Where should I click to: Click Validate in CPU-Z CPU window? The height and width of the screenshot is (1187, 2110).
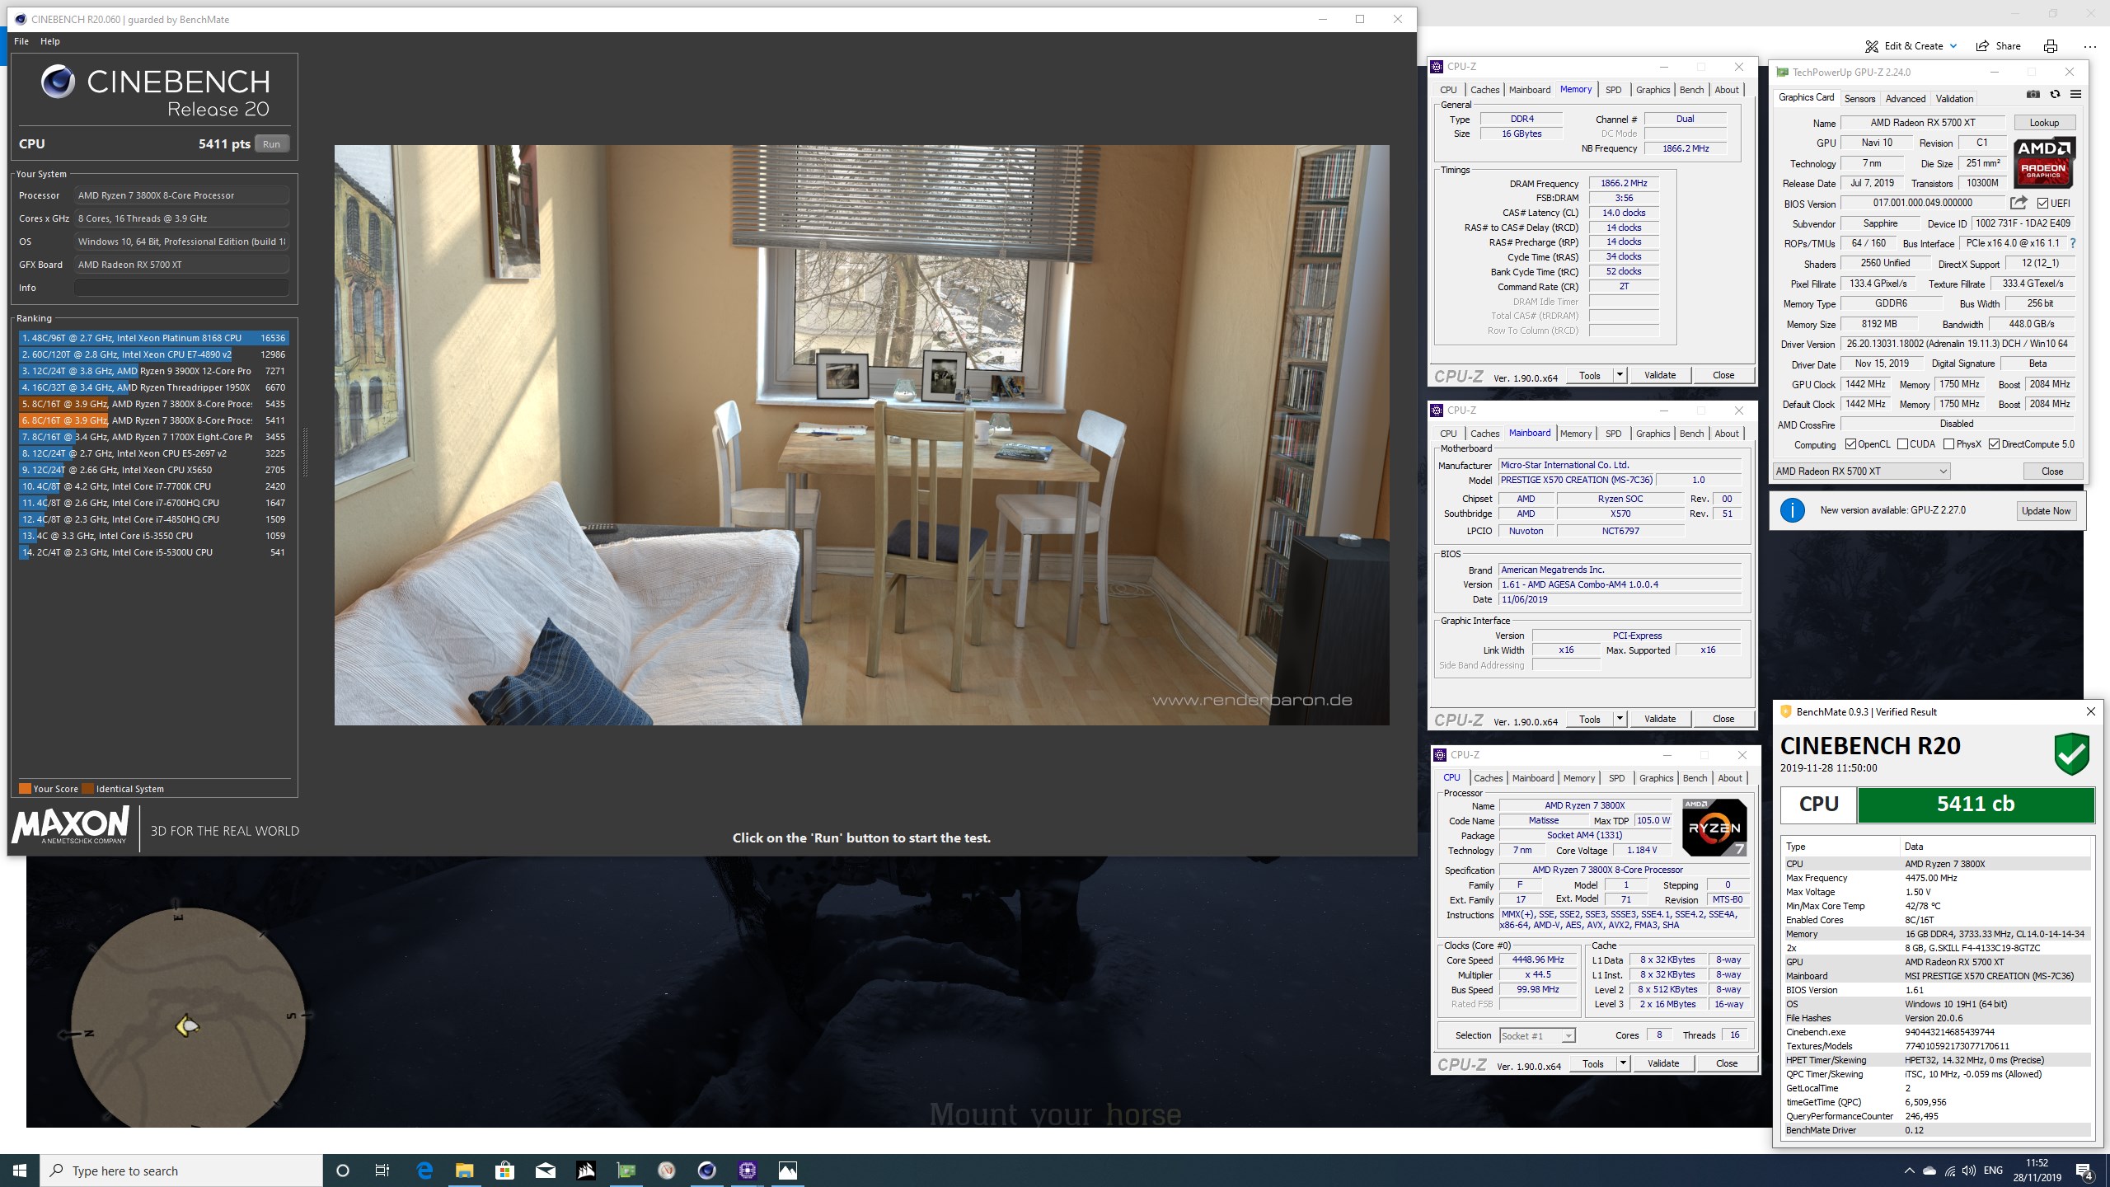tap(1663, 1063)
